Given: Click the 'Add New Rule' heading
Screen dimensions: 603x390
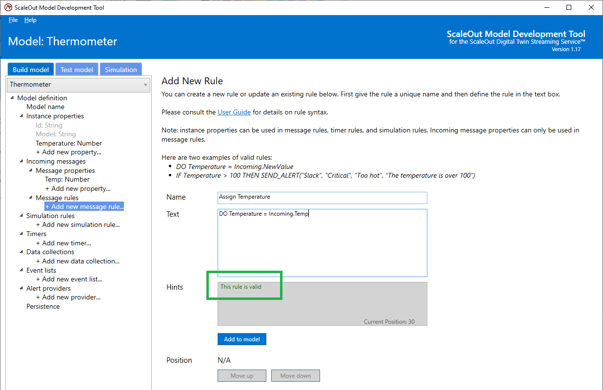Looking at the screenshot, I should point(192,81).
